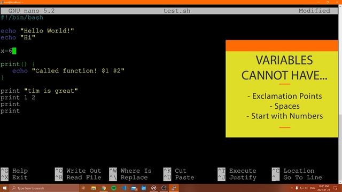Open the Microsoft Store taskbar icon
The height and width of the screenshot is (192, 342).
click(144, 188)
